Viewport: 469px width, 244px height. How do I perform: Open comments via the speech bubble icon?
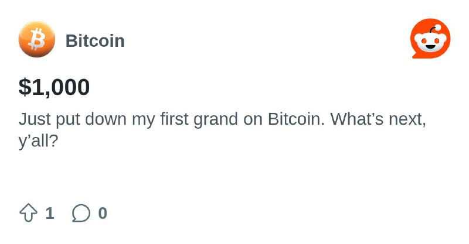(81, 213)
